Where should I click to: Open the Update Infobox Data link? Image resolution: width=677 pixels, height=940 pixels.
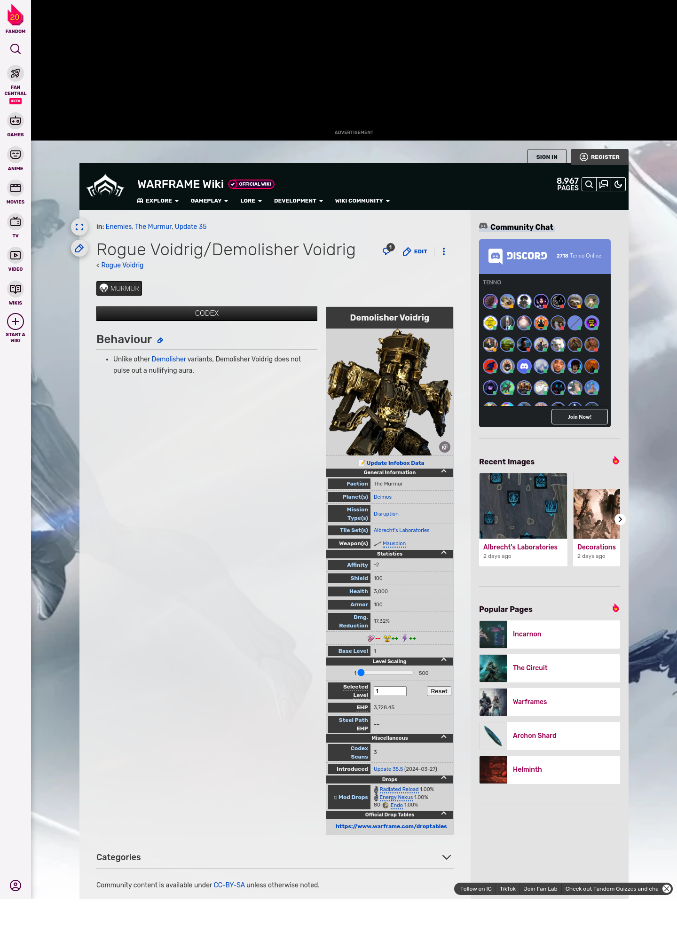(x=395, y=463)
